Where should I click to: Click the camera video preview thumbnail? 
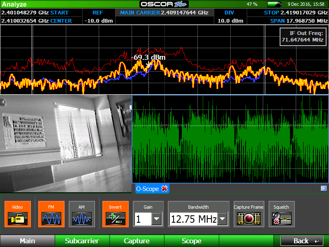[x=66, y=142]
